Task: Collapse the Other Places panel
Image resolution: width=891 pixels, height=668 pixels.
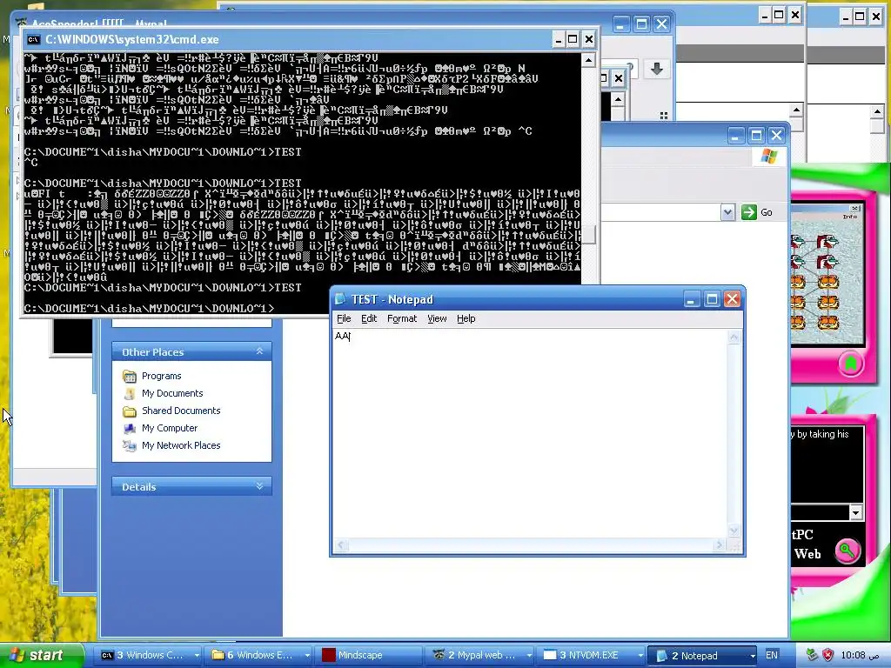Action: [259, 351]
